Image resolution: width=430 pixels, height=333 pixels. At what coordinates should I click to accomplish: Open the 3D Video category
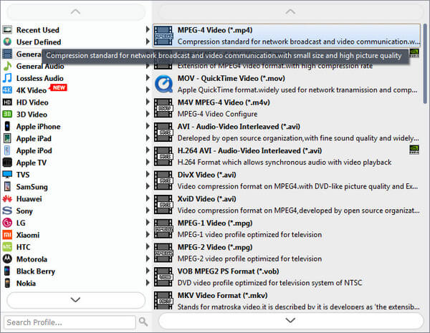coord(76,115)
